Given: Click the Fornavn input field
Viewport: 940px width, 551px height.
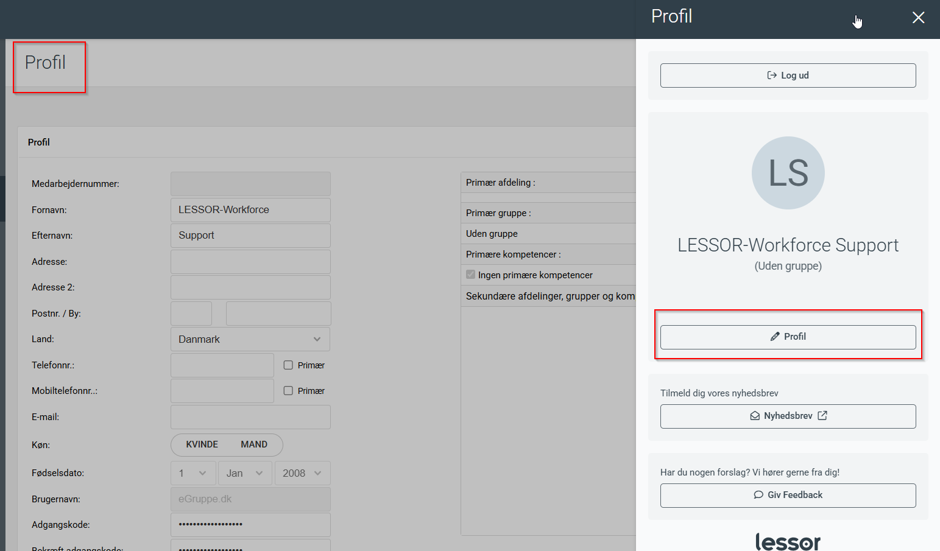Looking at the screenshot, I should point(250,209).
